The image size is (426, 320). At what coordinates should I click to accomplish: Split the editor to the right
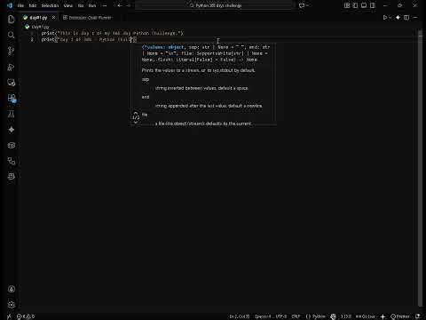tap(406, 18)
